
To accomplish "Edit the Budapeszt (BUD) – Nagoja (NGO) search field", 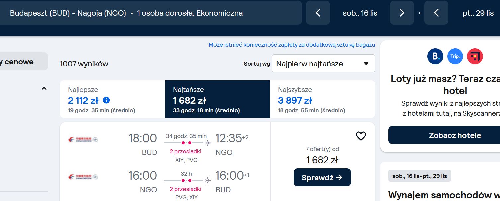I will point(151,13).
